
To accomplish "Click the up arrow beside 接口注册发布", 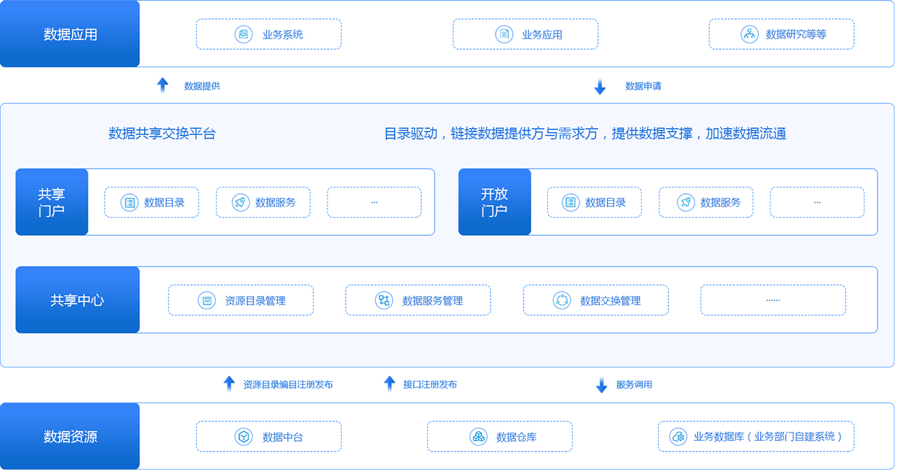I will (x=390, y=384).
